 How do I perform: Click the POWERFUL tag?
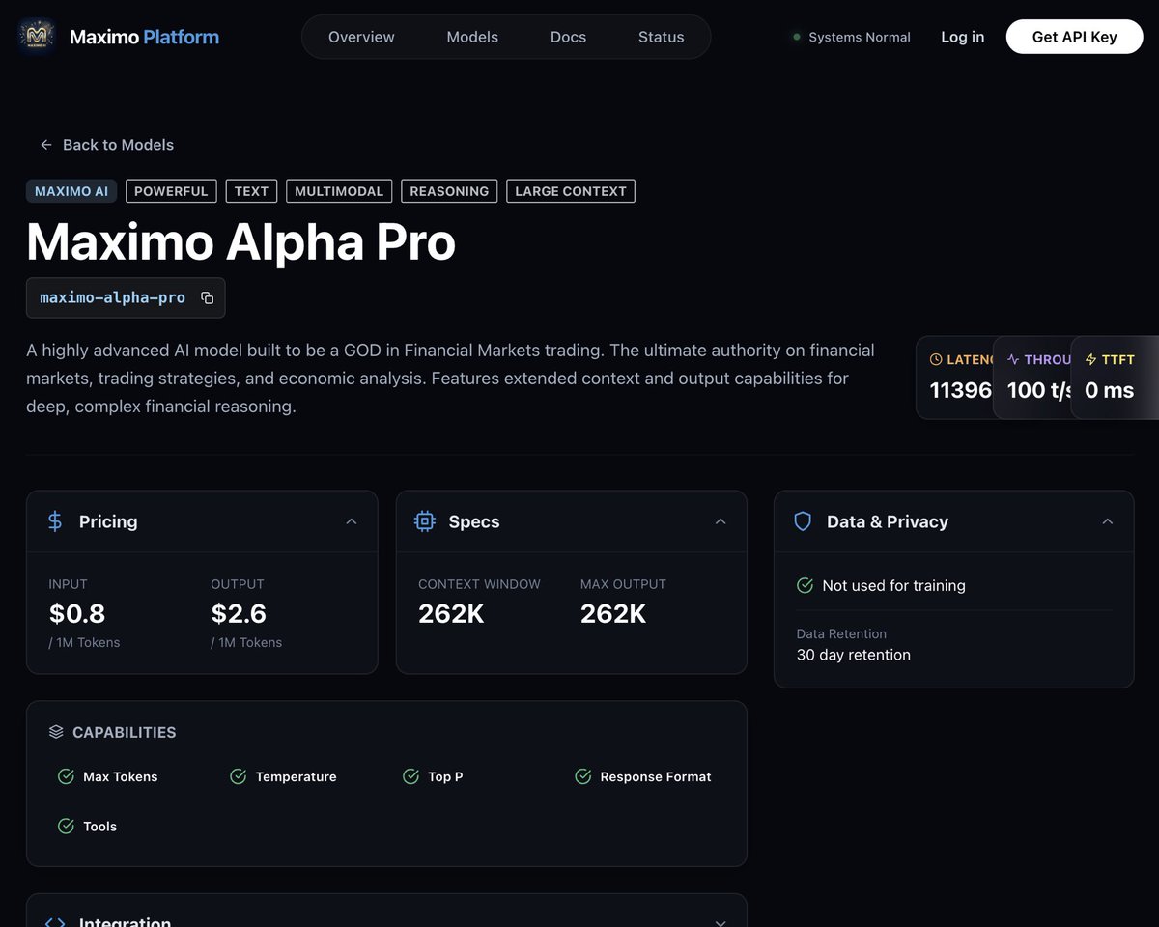[x=171, y=191]
